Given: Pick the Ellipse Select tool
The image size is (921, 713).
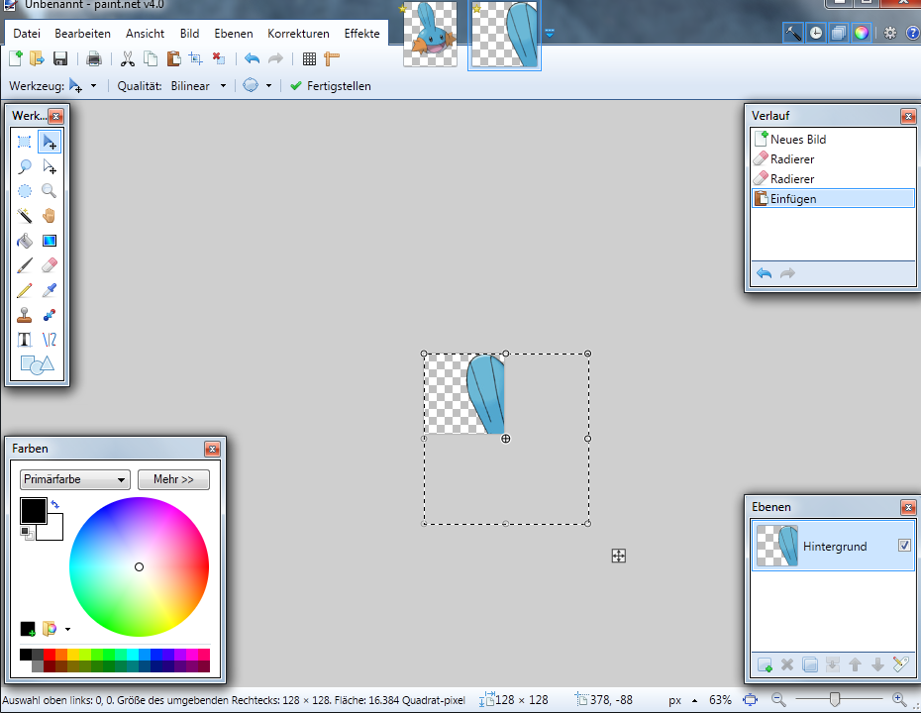Looking at the screenshot, I should pos(24,191).
